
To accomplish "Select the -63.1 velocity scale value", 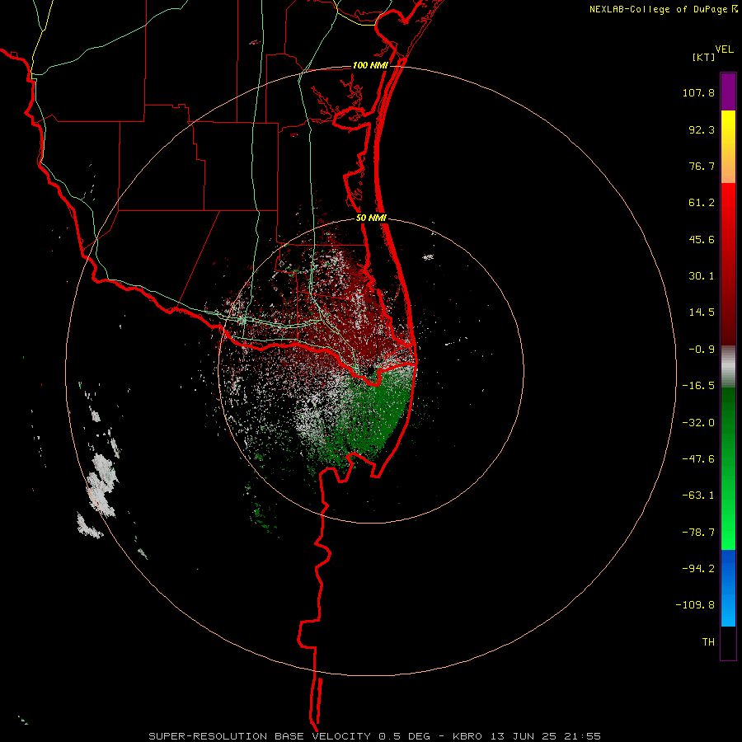I will click(698, 495).
